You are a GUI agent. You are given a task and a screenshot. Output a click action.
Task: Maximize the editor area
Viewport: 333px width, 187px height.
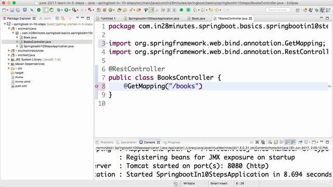pyautogui.click(x=327, y=18)
